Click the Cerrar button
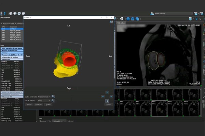Screen dimensions: 205x136 point(108,105)
